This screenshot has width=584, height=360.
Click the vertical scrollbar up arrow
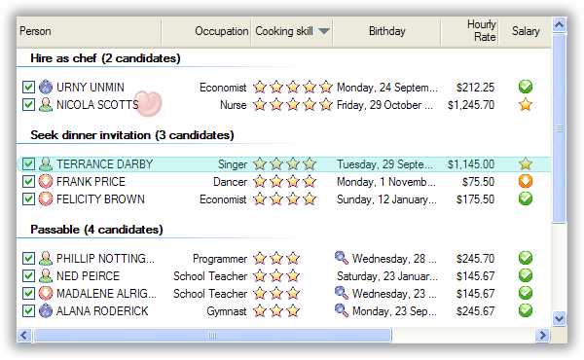[559, 24]
